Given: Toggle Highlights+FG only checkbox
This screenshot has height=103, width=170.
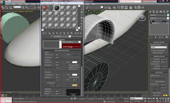Looking at the screenshot, I should (67, 67).
